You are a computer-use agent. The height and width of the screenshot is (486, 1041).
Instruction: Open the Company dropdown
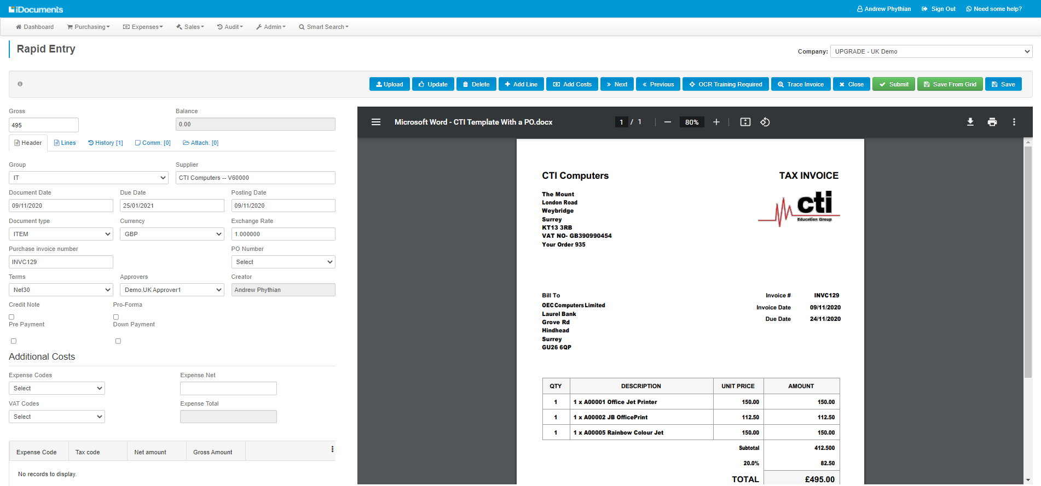[932, 51]
